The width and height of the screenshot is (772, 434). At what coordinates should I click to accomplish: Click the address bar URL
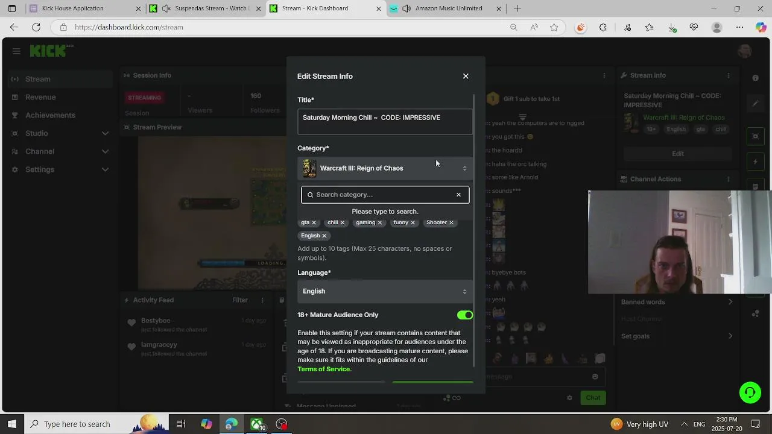(x=129, y=27)
